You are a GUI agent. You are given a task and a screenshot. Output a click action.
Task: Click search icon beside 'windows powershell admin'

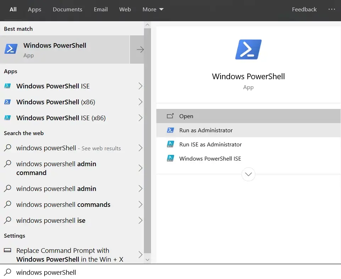click(x=7, y=188)
